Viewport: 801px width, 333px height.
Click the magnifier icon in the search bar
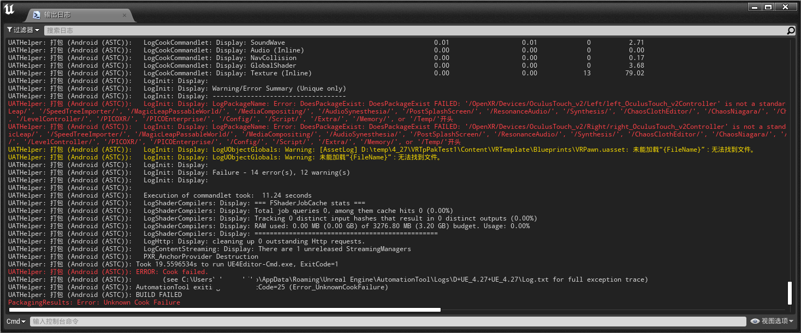coord(791,30)
